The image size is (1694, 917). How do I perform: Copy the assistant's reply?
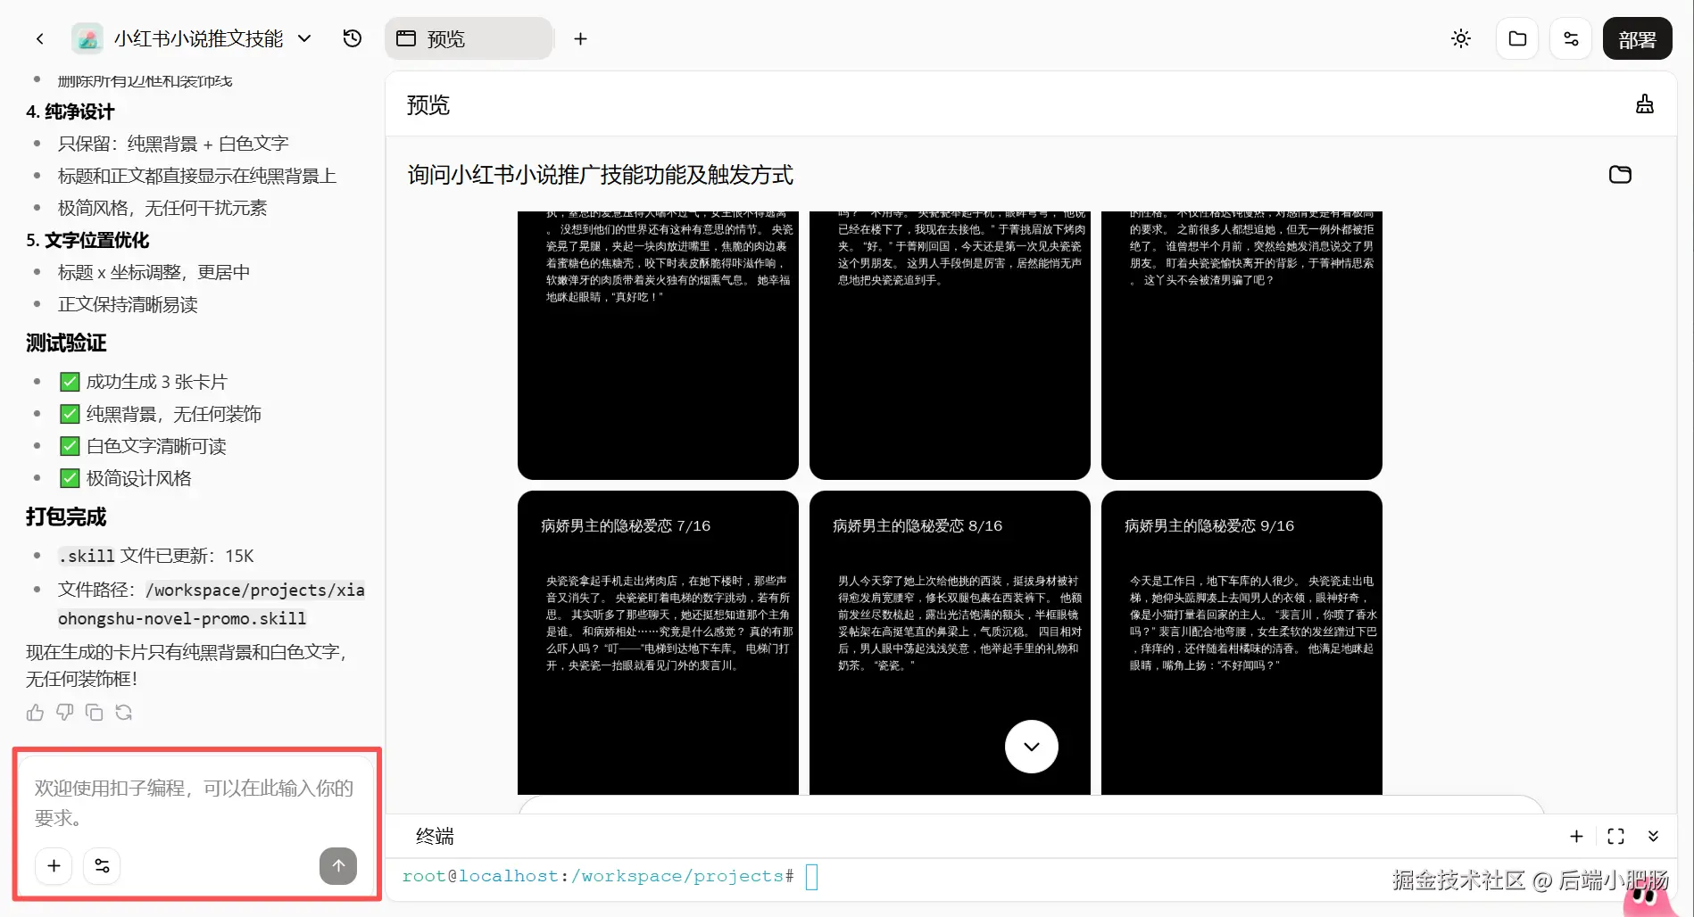pyautogui.click(x=94, y=712)
